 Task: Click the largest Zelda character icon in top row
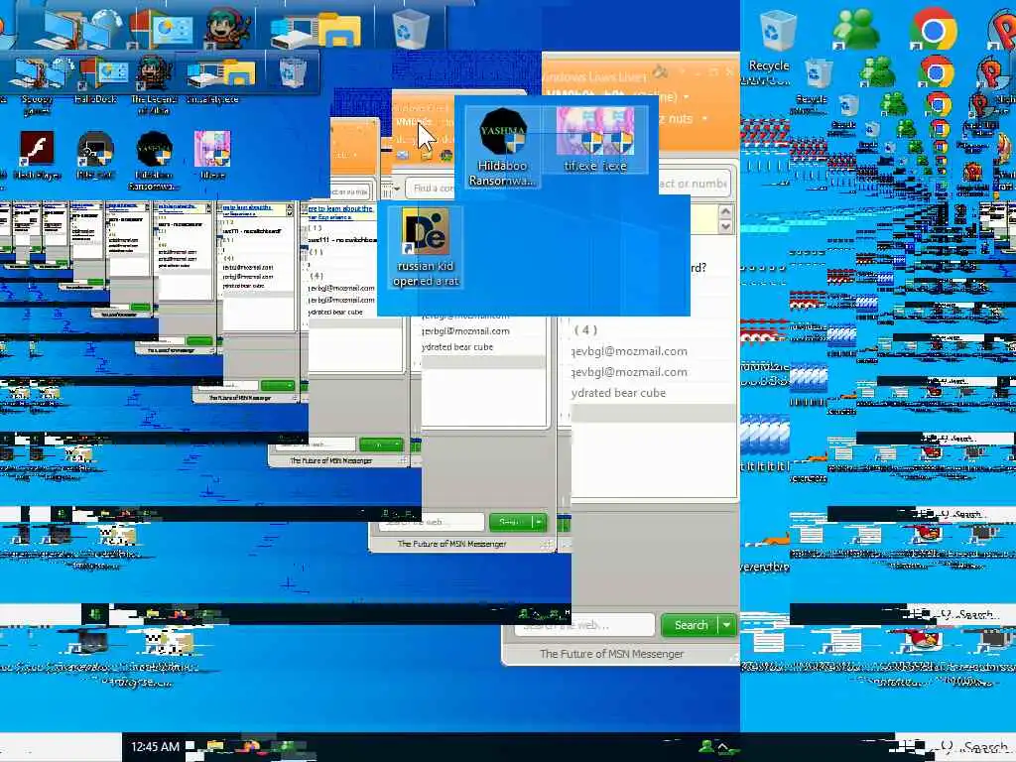point(227,29)
